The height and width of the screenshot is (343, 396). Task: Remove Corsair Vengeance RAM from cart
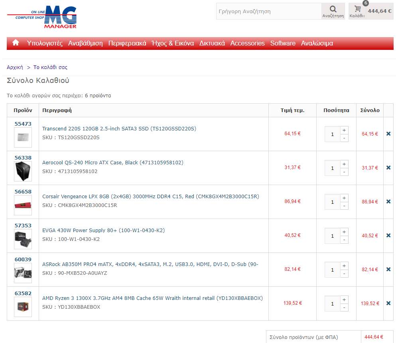(x=388, y=201)
